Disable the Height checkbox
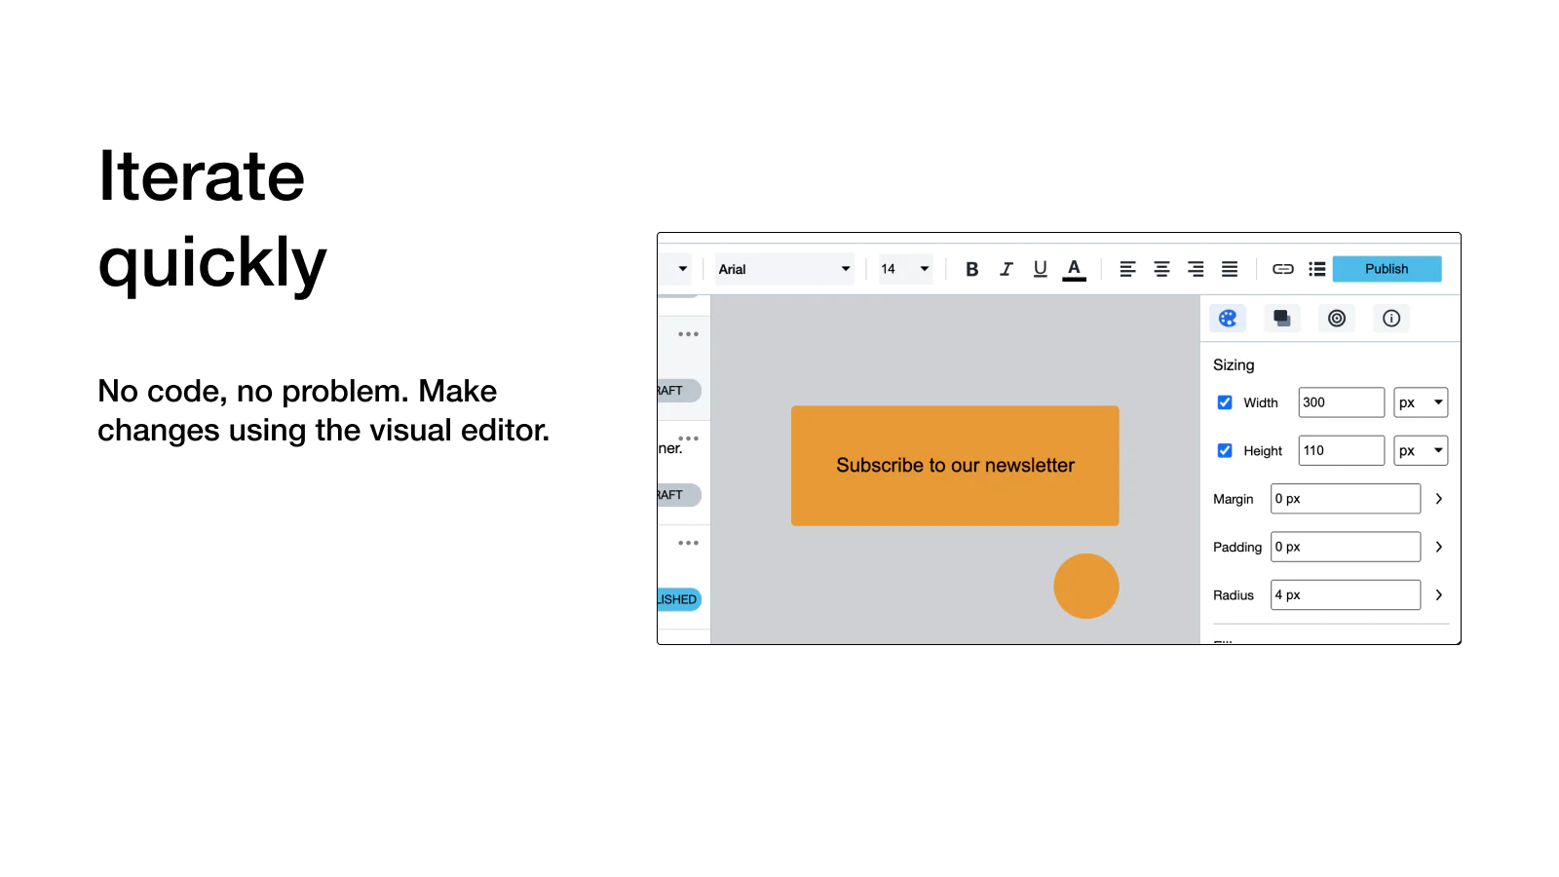The image size is (1559, 877). [x=1225, y=450]
